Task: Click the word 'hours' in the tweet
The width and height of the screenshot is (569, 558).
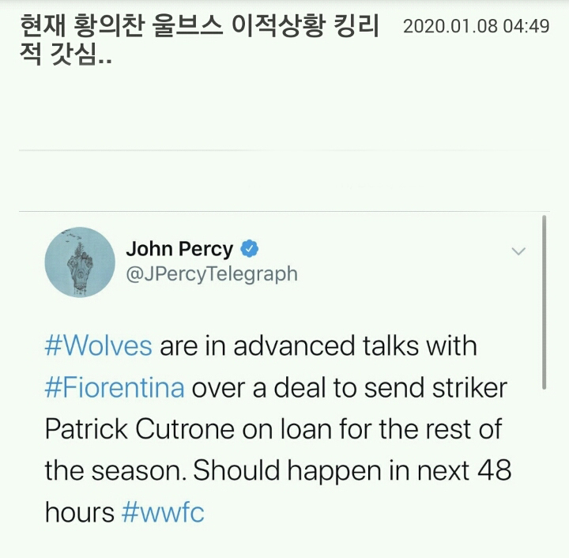Action: (80, 513)
